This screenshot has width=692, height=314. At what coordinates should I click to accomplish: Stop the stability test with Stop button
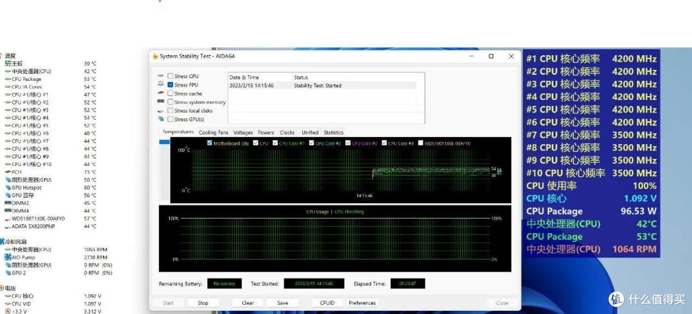(203, 303)
